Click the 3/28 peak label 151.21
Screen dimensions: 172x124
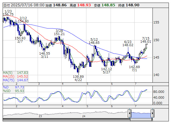pos(59,34)
